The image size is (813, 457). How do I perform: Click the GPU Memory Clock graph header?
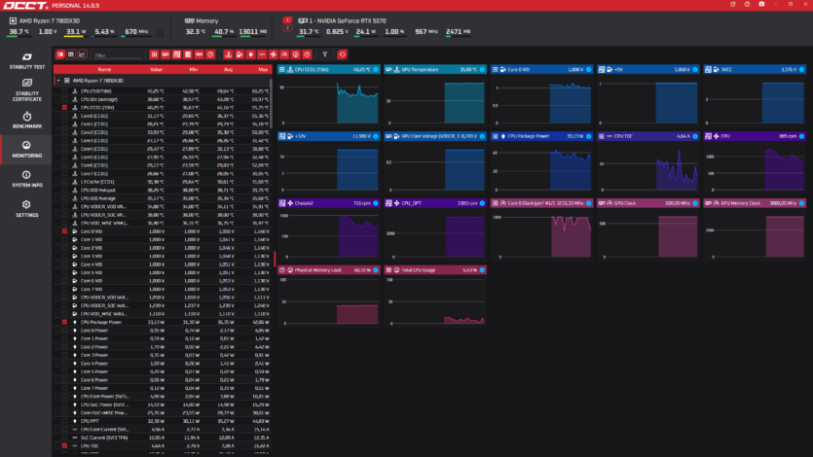[x=755, y=203]
